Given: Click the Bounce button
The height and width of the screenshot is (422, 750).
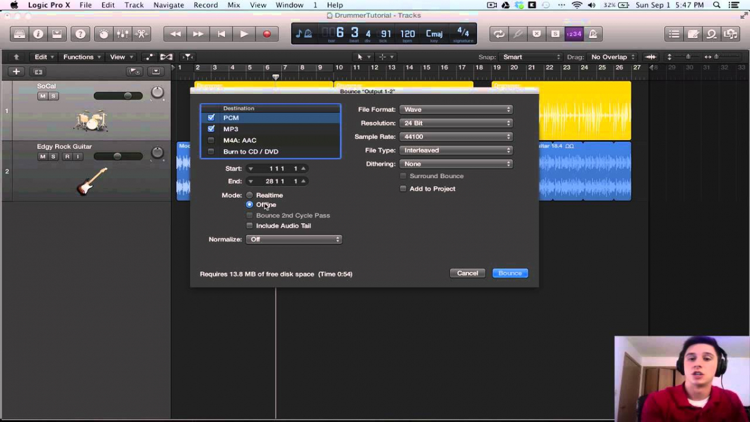Looking at the screenshot, I should point(510,273).
